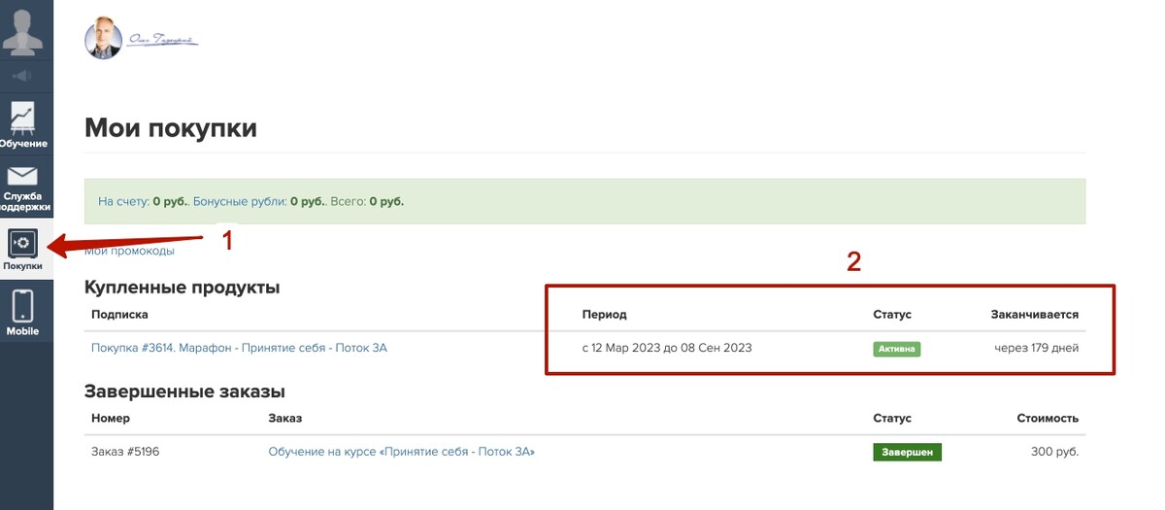
Task: Open the Мои промокоды link
Action: [130, 251]
